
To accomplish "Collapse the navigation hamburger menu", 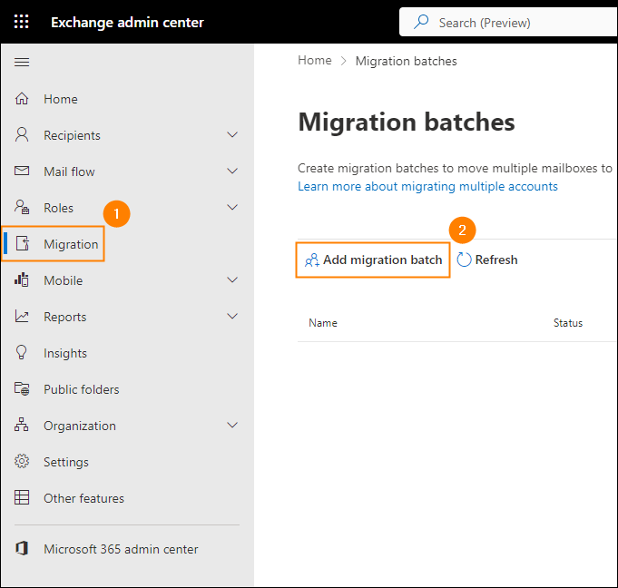I will [22, 62].
